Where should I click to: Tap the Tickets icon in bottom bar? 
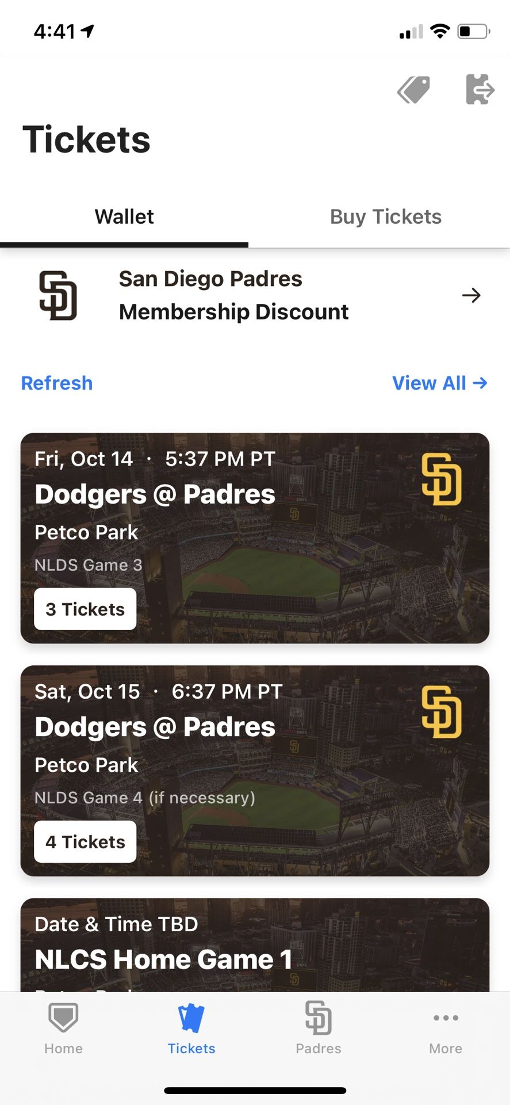(191, 1018)
